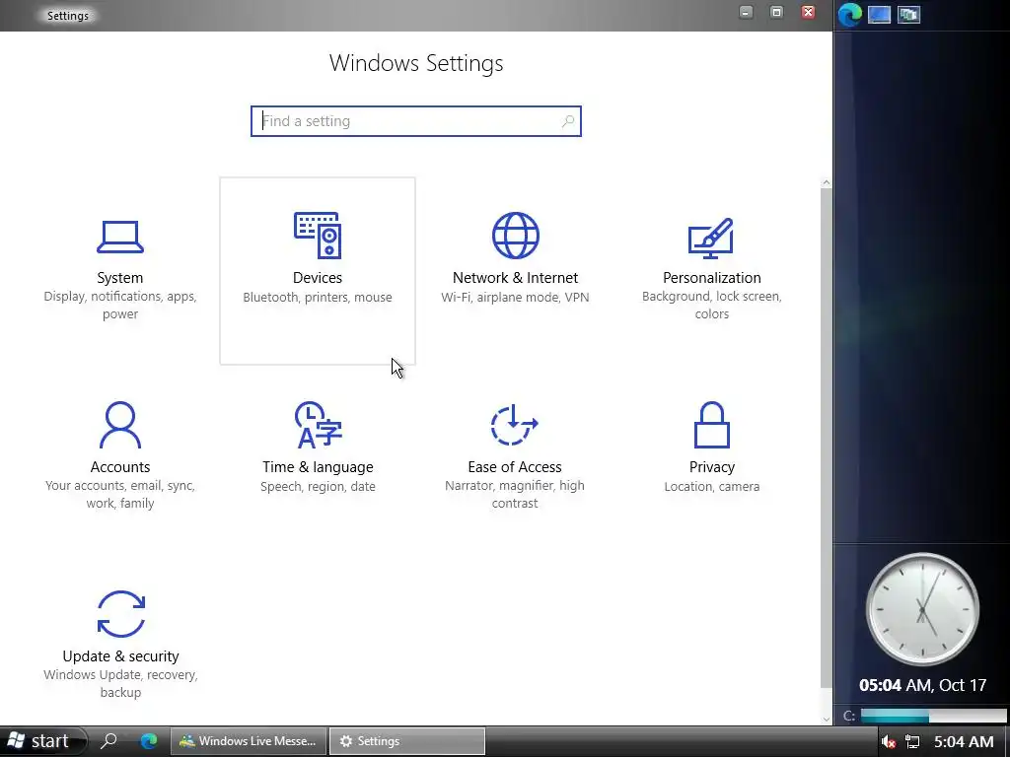Screen dimensions: 1010x757
Task: Click the 5:04 AM taskbar clock
Action: point(964,741)
